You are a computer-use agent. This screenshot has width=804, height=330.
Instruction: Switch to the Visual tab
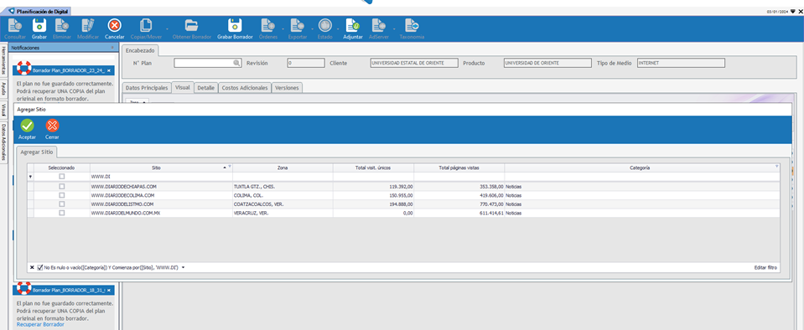click(x=183, y=88)
